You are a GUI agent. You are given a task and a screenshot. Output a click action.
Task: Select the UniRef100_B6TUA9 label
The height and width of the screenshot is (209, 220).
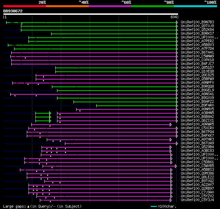[x=197, y=143]
